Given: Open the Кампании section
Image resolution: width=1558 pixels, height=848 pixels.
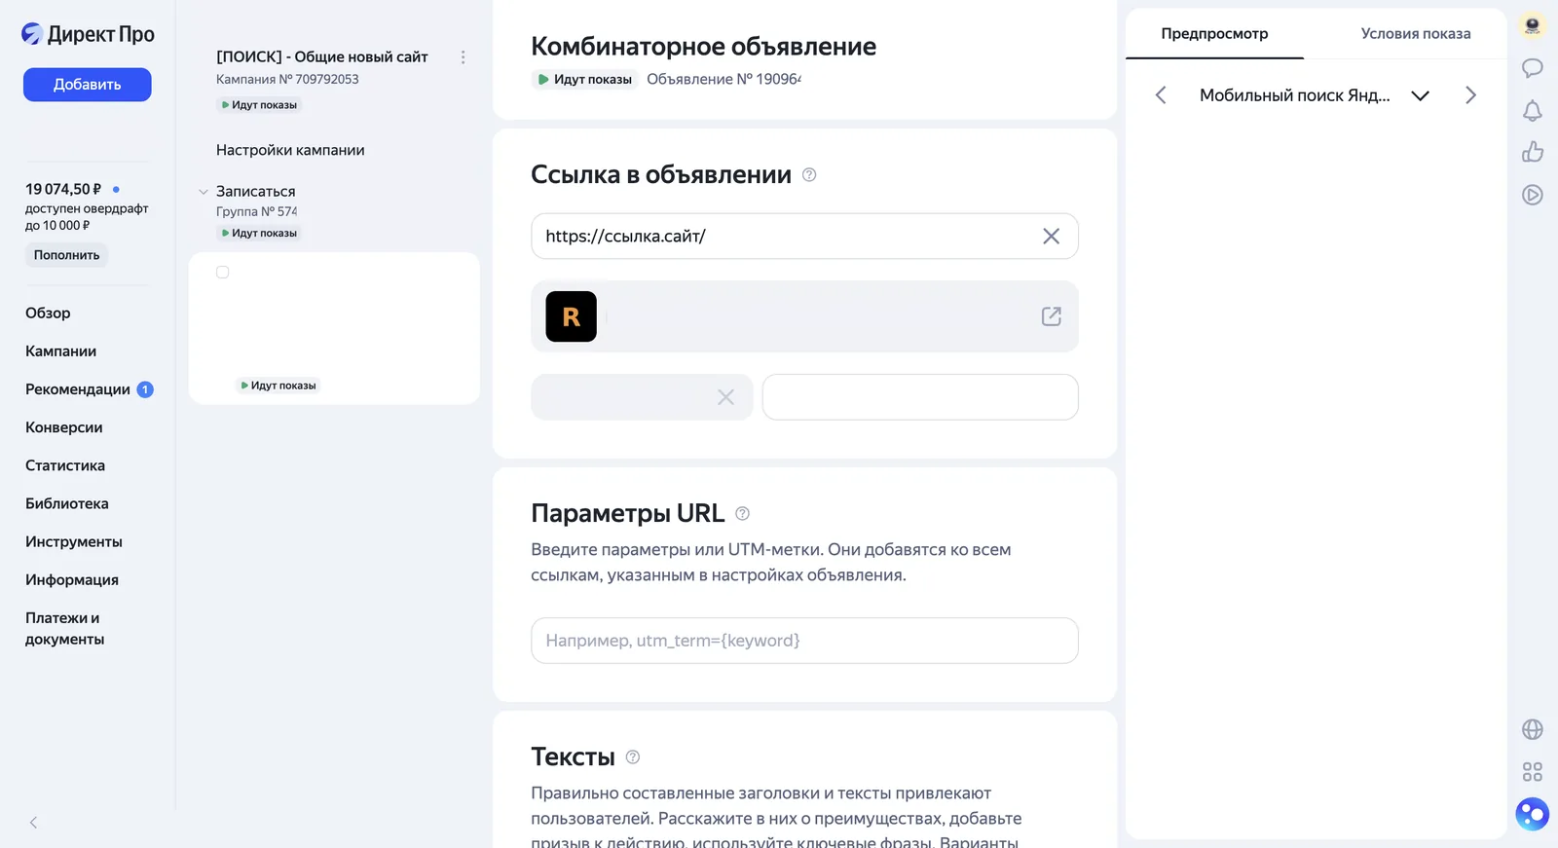Looking at the screenshot, I should (x=60, y=350).
